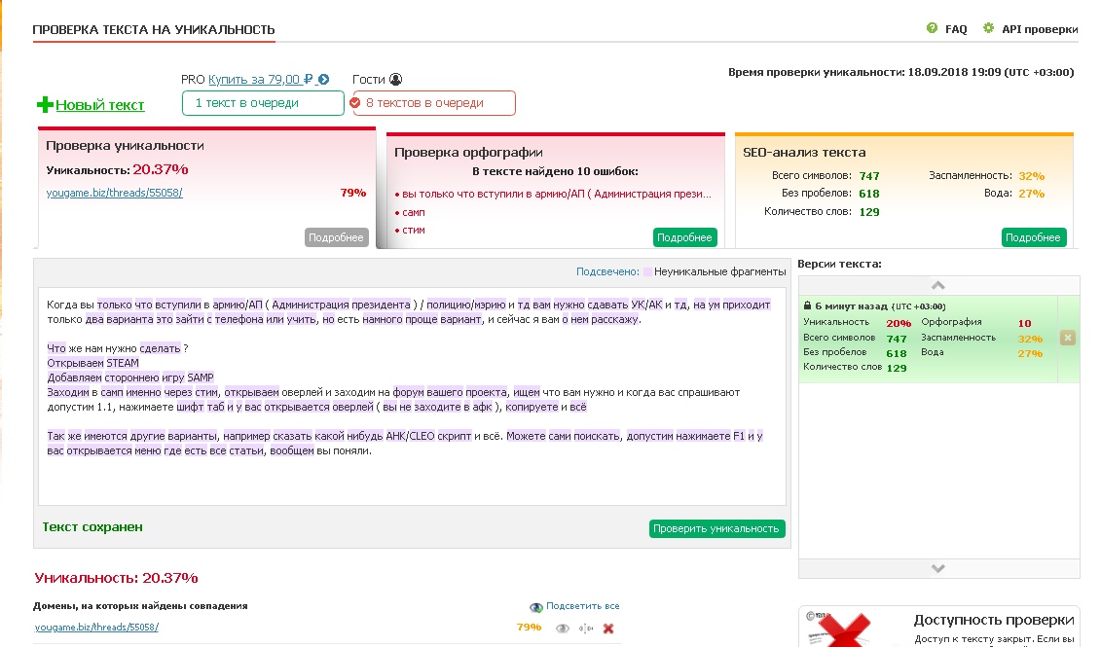The height and width of the screenshot is (647, 1101).
Task: Click the green plus icon beside Новый текст
Action: click(45, 105)
